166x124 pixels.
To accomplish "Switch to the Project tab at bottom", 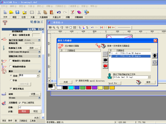I will pyautogui.click(x=4, y=121).
